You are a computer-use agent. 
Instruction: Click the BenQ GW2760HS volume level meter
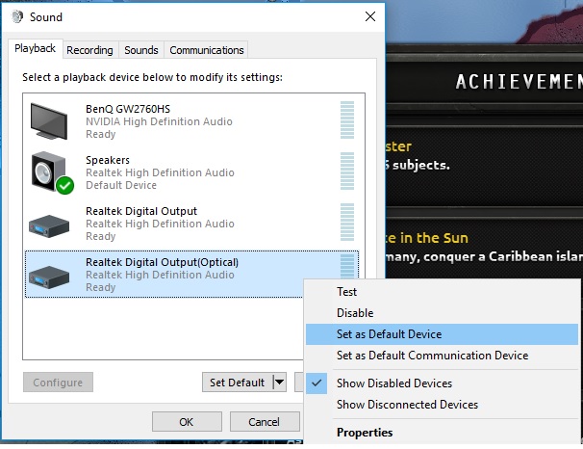point(346,121)
